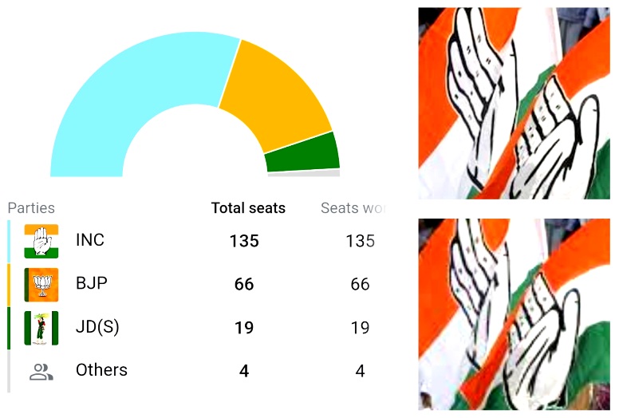Click the Others people icon
Image resolution: width=619 pixels, height=418 pixels.
pos(41,371)
